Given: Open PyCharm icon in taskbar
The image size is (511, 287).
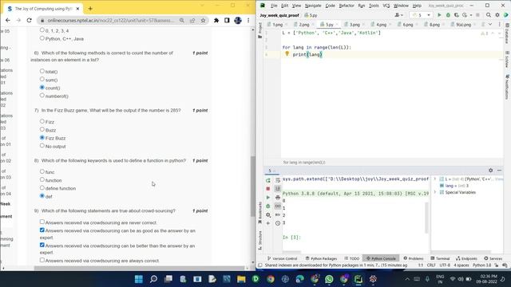Looking at the screenshot, I should [358, 279].
